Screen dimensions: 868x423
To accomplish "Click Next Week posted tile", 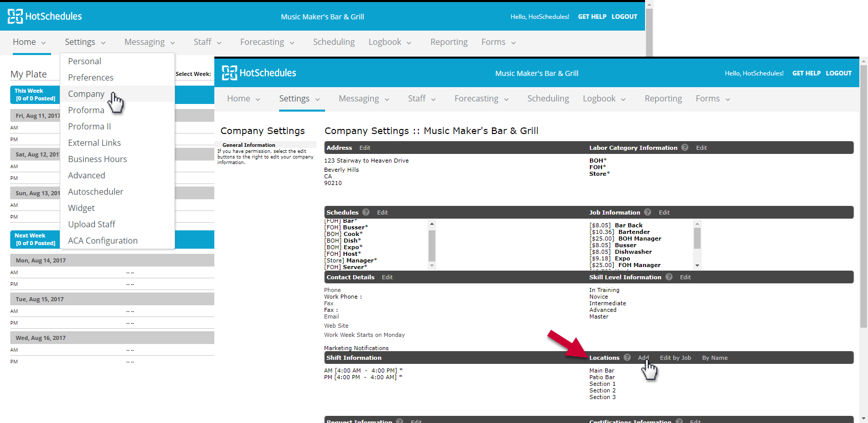I will [35, 240].
